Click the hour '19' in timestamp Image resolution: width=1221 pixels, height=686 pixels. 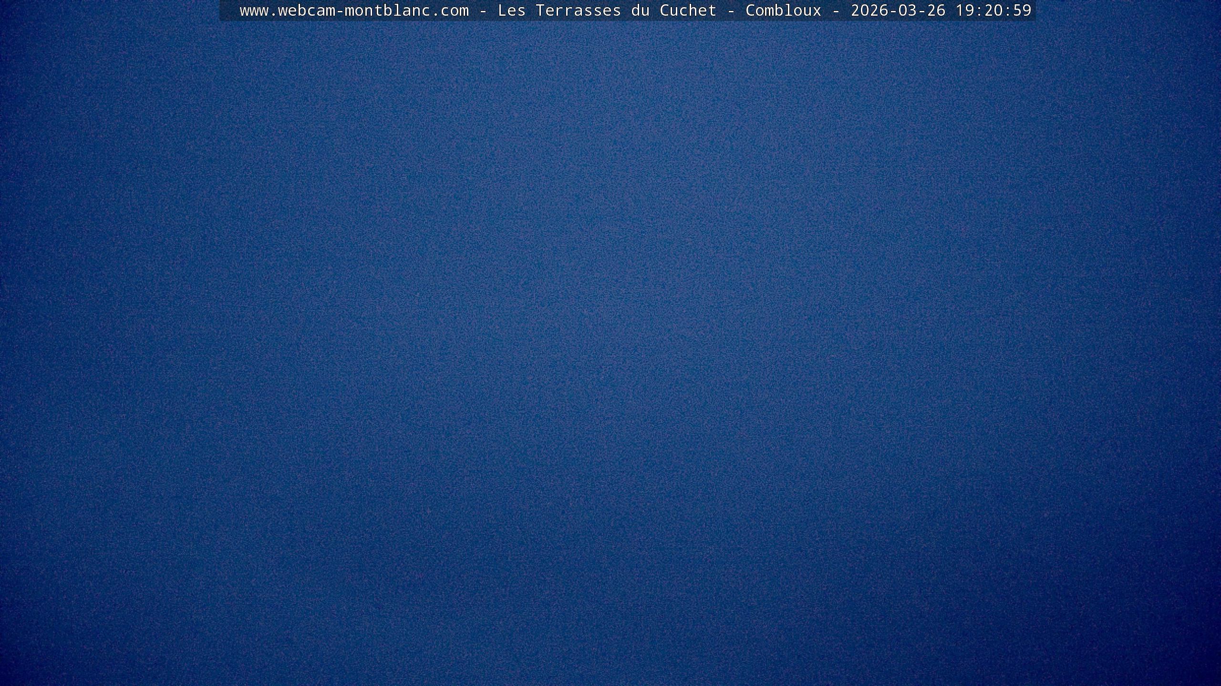(x=965, y=10)
